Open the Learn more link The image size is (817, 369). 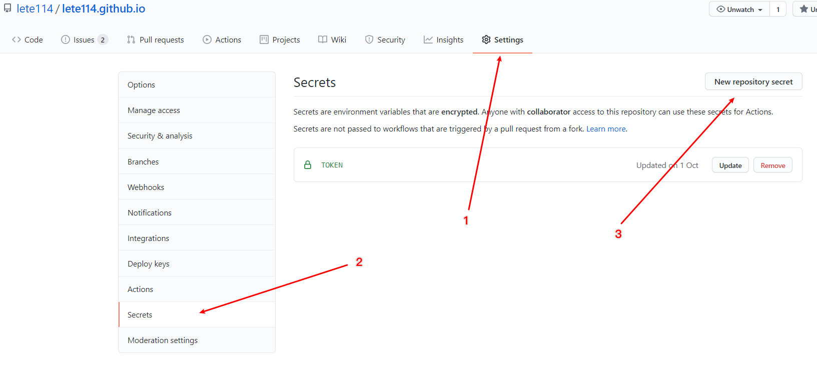pyautogui.click(x=605, y=128)
